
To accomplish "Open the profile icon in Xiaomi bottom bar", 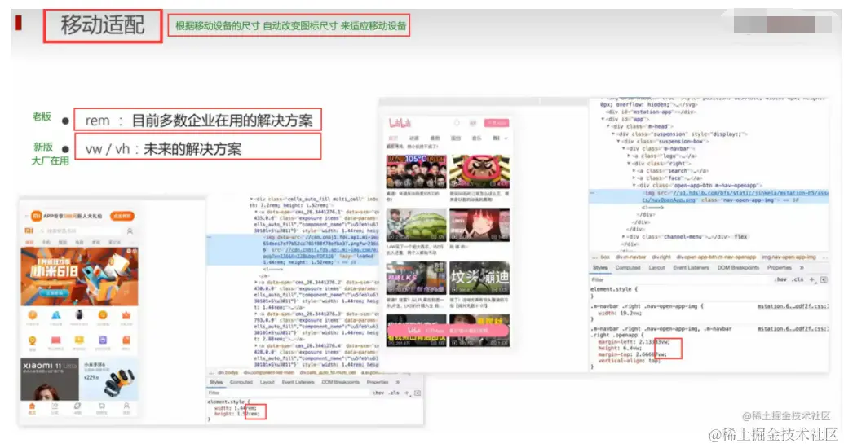I will pos(126,407).
